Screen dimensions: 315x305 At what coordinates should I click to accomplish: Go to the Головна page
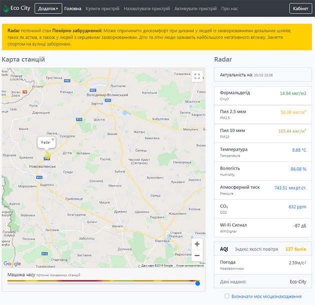click(x=73, y=9)
